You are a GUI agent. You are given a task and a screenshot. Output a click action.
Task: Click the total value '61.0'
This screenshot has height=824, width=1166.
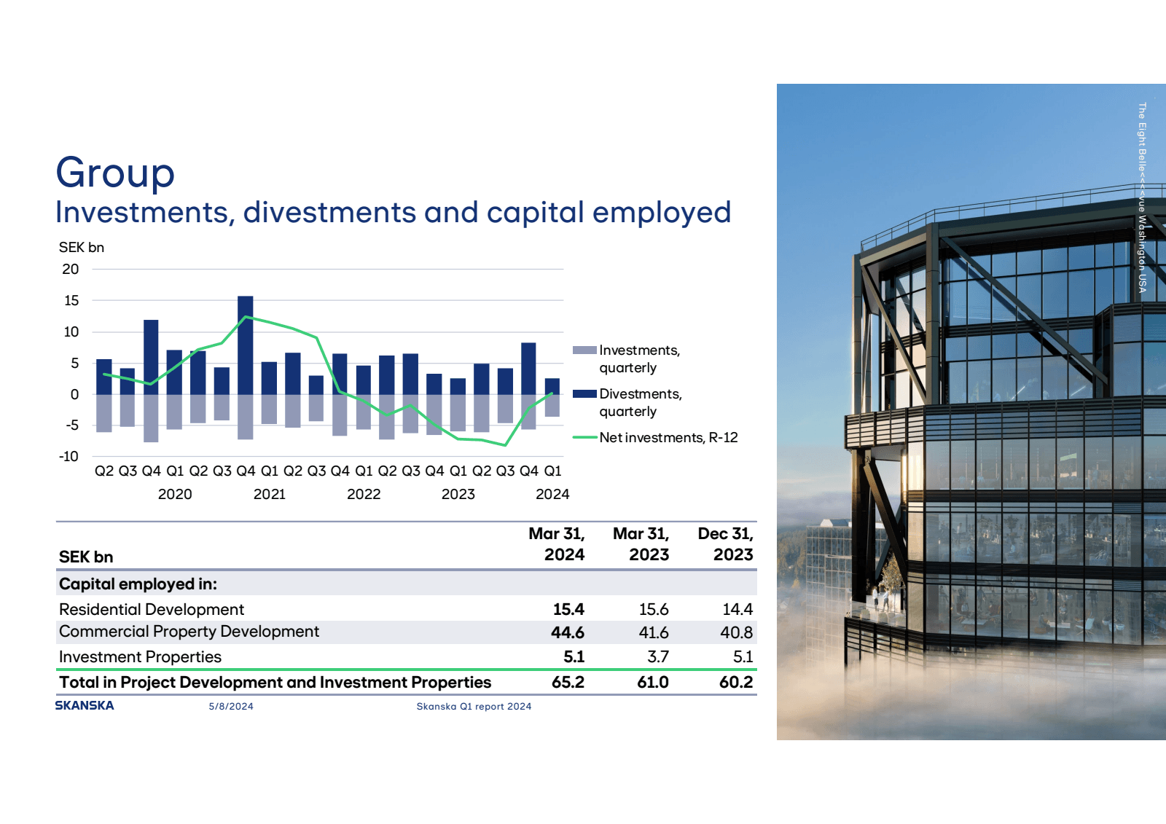pos(653,683)
